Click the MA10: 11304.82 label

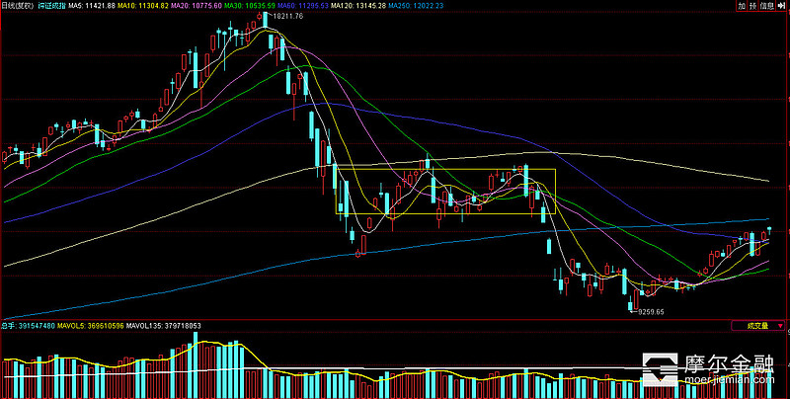[x=143, y=6]
